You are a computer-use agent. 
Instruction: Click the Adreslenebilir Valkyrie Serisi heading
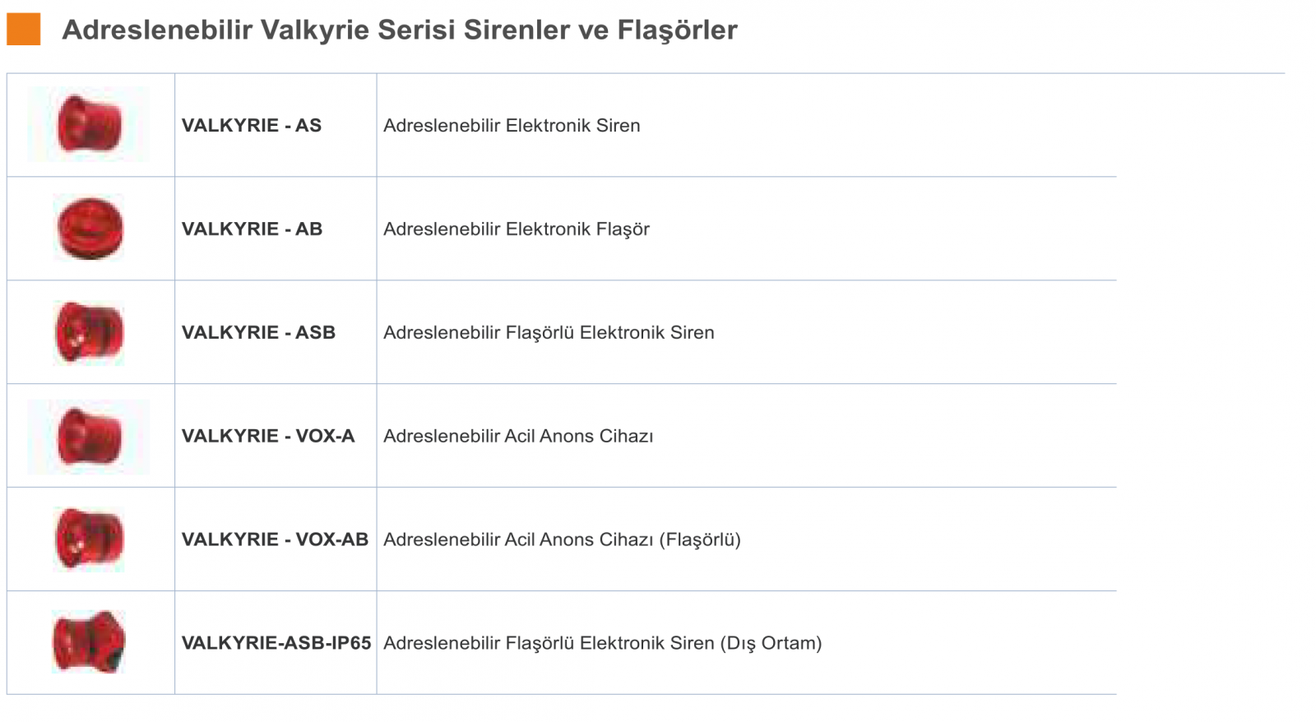point(400,30)
